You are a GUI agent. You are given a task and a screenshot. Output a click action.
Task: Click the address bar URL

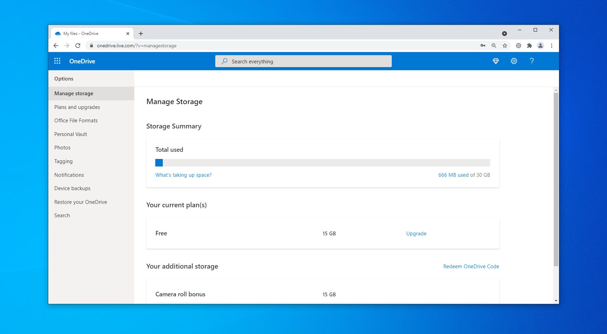(136, 46)
